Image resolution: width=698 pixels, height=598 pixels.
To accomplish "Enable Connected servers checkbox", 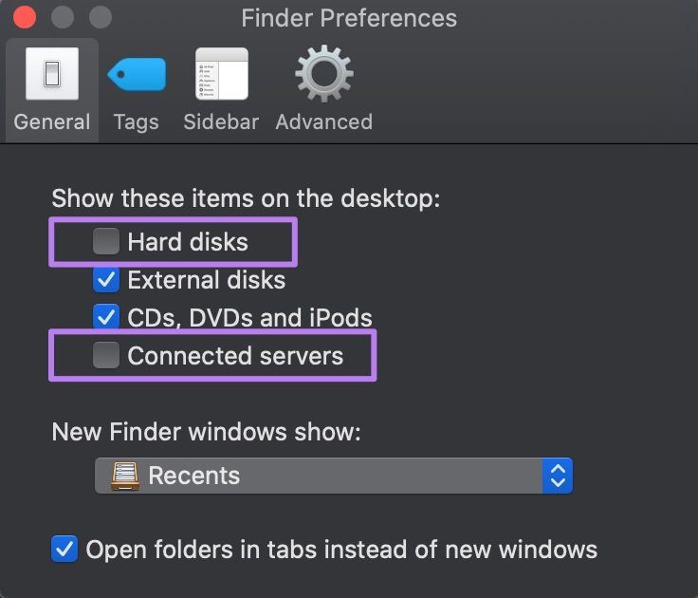I will click(106, 355).
